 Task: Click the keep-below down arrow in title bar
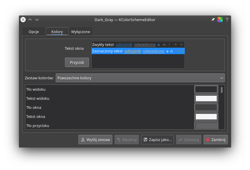37,20
